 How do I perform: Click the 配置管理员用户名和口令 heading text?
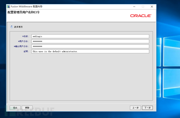(24, 12)
